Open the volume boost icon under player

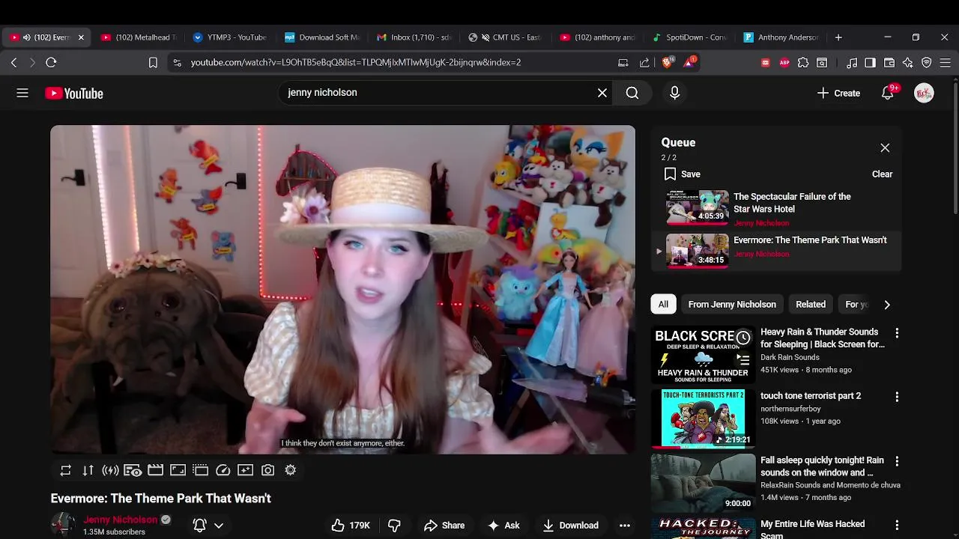111,470
